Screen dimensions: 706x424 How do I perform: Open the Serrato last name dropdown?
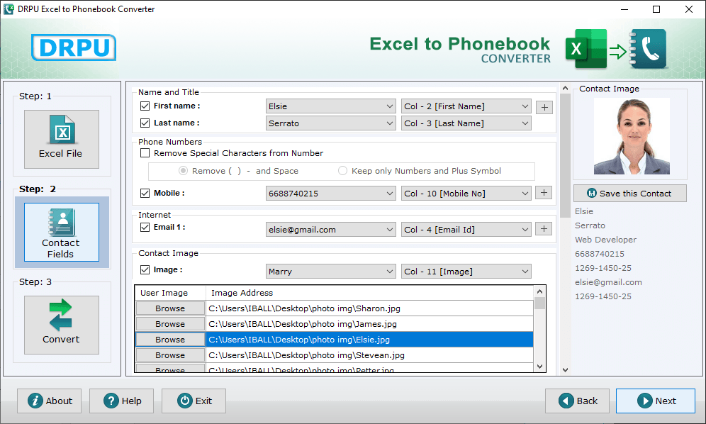point(330,123)
